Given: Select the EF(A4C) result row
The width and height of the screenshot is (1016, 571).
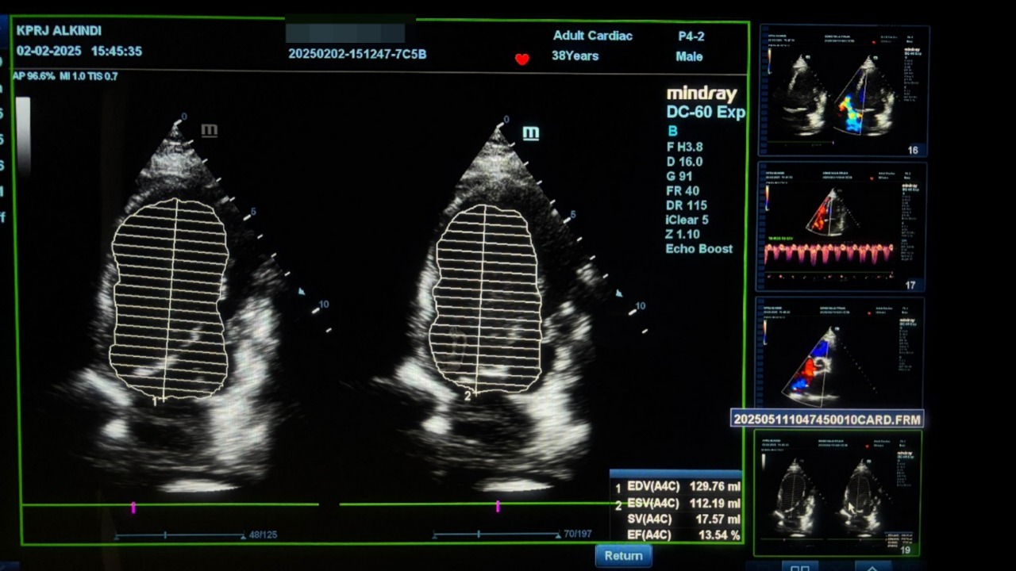Looking at the screenshot, I should (683, 535).
